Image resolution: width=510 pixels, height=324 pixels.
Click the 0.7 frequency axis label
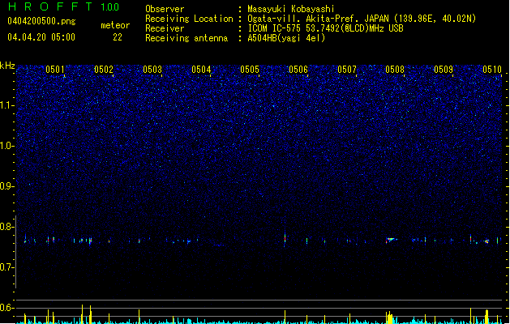(x=6, y=267)
